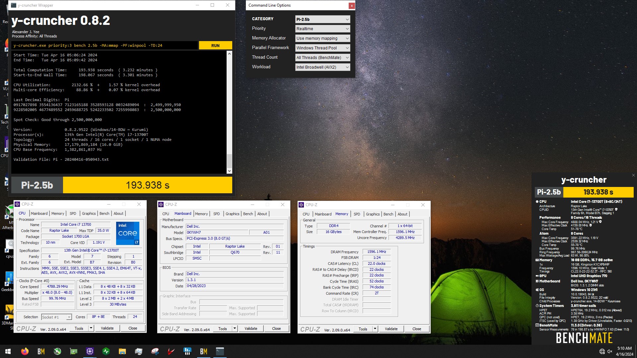The image size is (637, 358).
Task: Switch to Mainboard tab in first CPU-Z window
Action: [x=39, y=214]
